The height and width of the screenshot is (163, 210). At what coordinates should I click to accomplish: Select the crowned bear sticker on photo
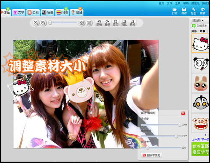click(78, 87)
